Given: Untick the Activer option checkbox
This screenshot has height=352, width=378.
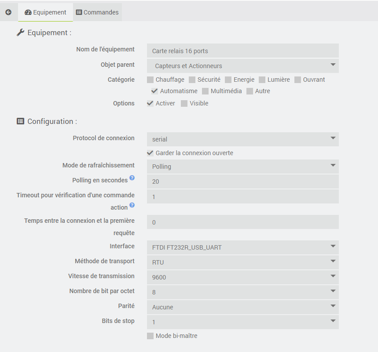Looking at the screenshot, I should (x=150, y=104).
